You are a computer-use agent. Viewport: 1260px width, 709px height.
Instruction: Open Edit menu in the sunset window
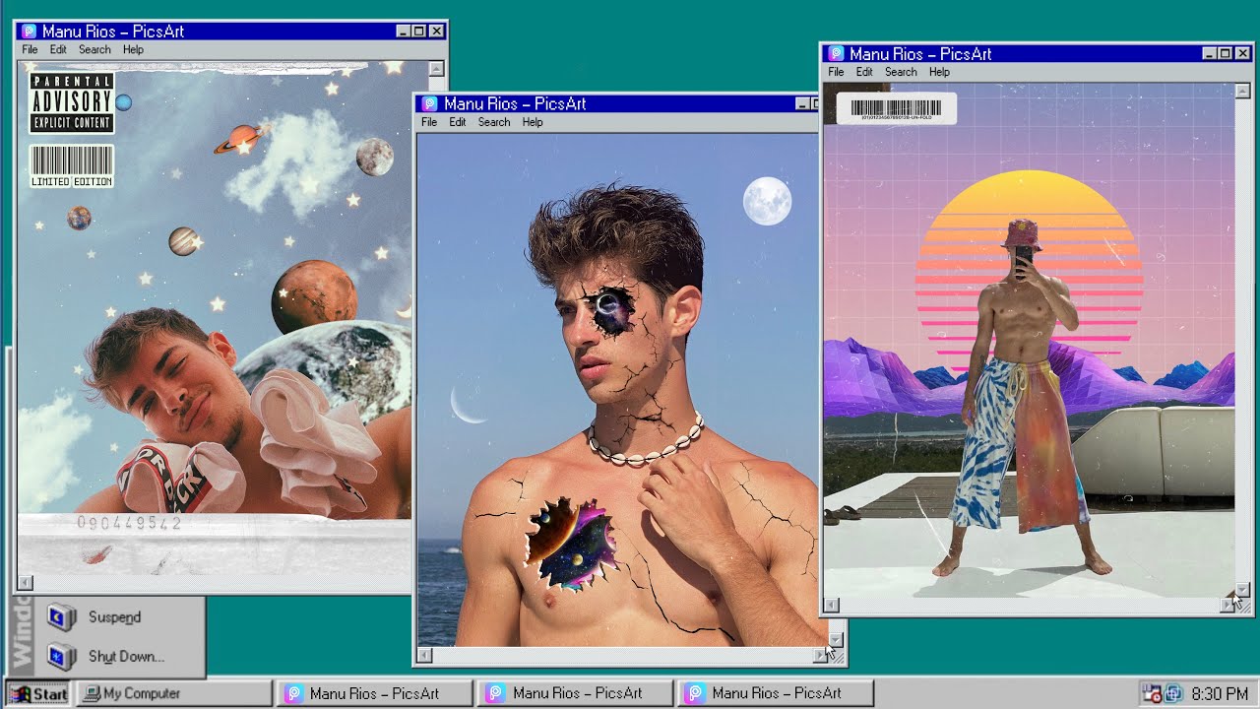point(864,72)
